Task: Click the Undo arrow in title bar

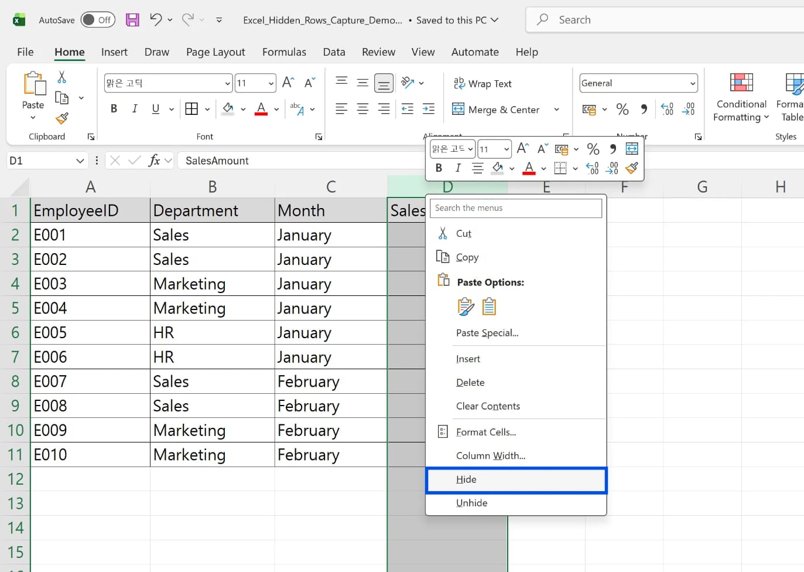Action: point(155,19)
